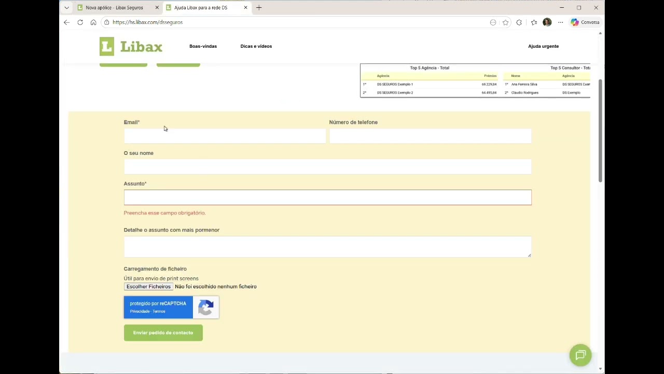Focus the Email input field
Screen dimensions: 664x374
click(225, 136)
